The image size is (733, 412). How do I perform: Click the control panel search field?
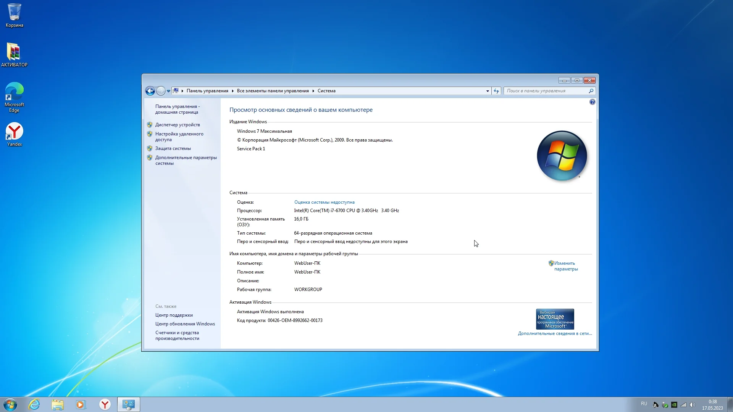(545, 91)
